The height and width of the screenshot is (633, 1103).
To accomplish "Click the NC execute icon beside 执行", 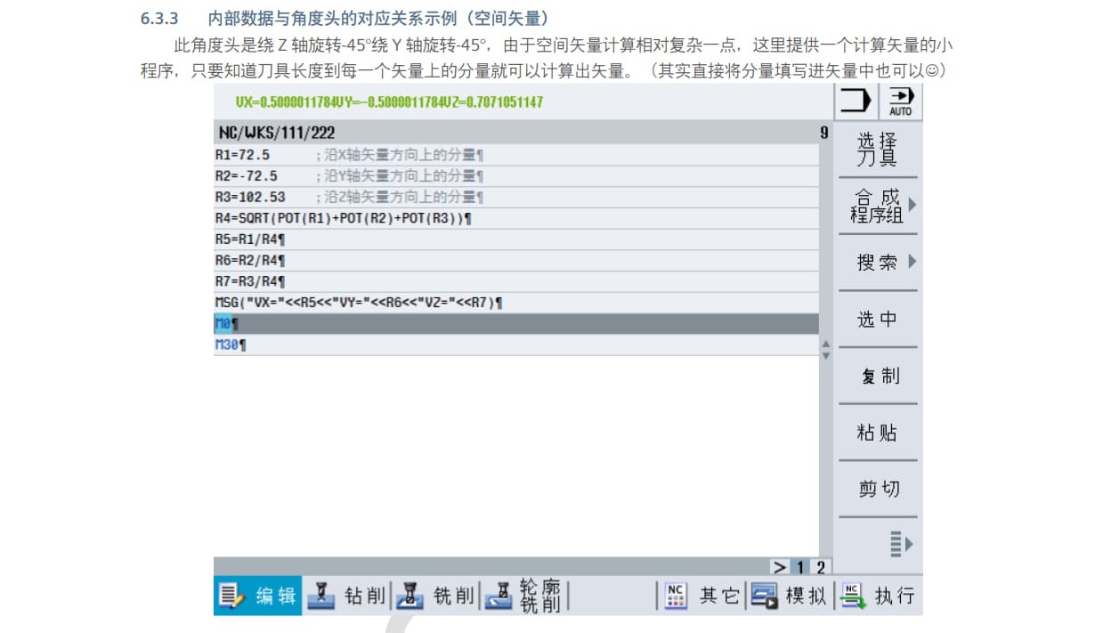I will click(855, 596).
